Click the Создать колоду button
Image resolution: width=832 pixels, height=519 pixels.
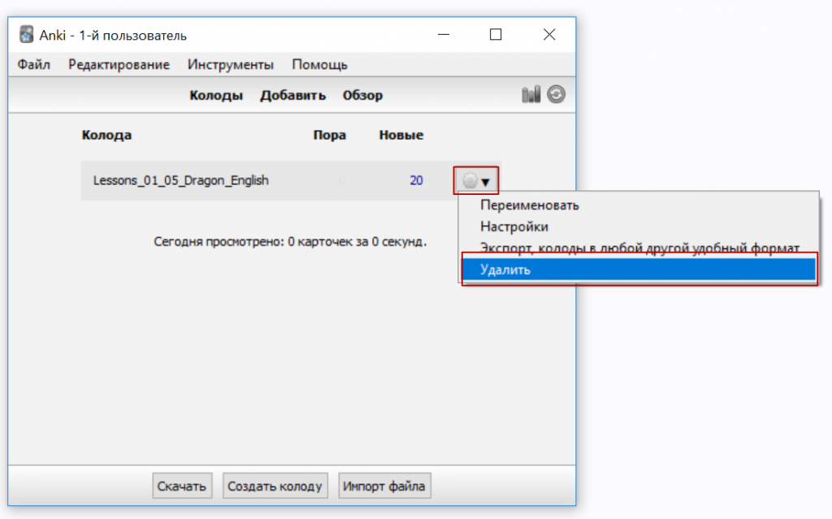(275, 486)
